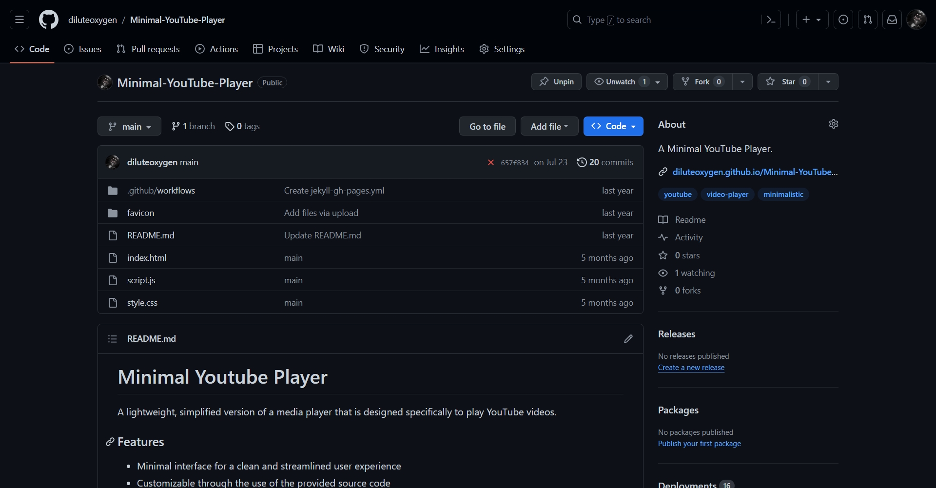Click the Go to file button
The width and height of the screenshot is (936, 488).
tap(487, 126)
